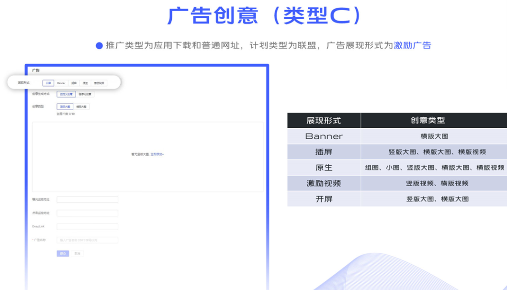The image size is (507, 290).
Task: Click the 创意类型 table column header
Action: click(x=434, y=121)
